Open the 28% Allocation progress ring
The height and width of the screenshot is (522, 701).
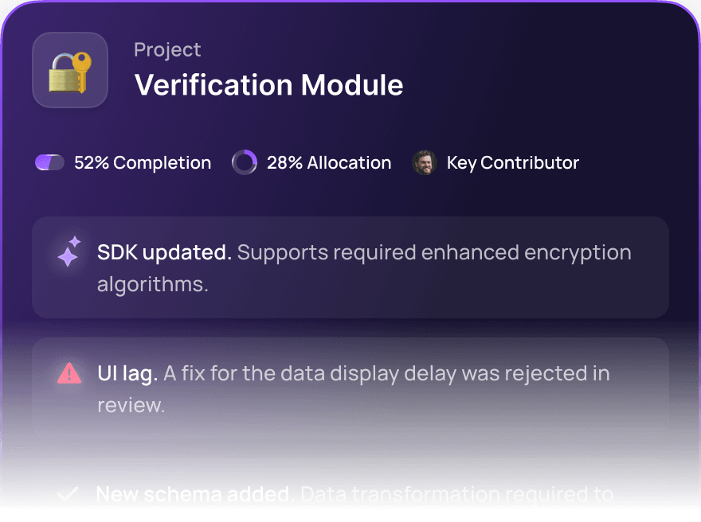(244, 162)
